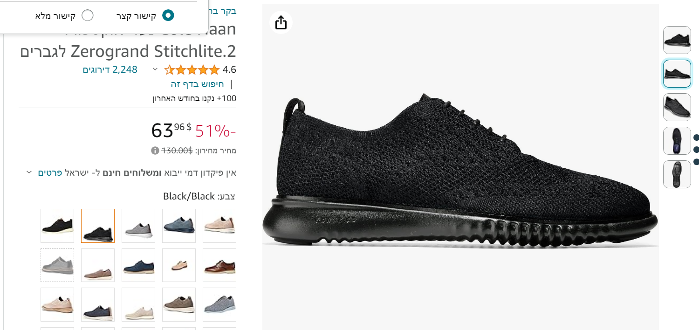Choose the navy shoe with tan sole swatch

[x=138, y=265]
